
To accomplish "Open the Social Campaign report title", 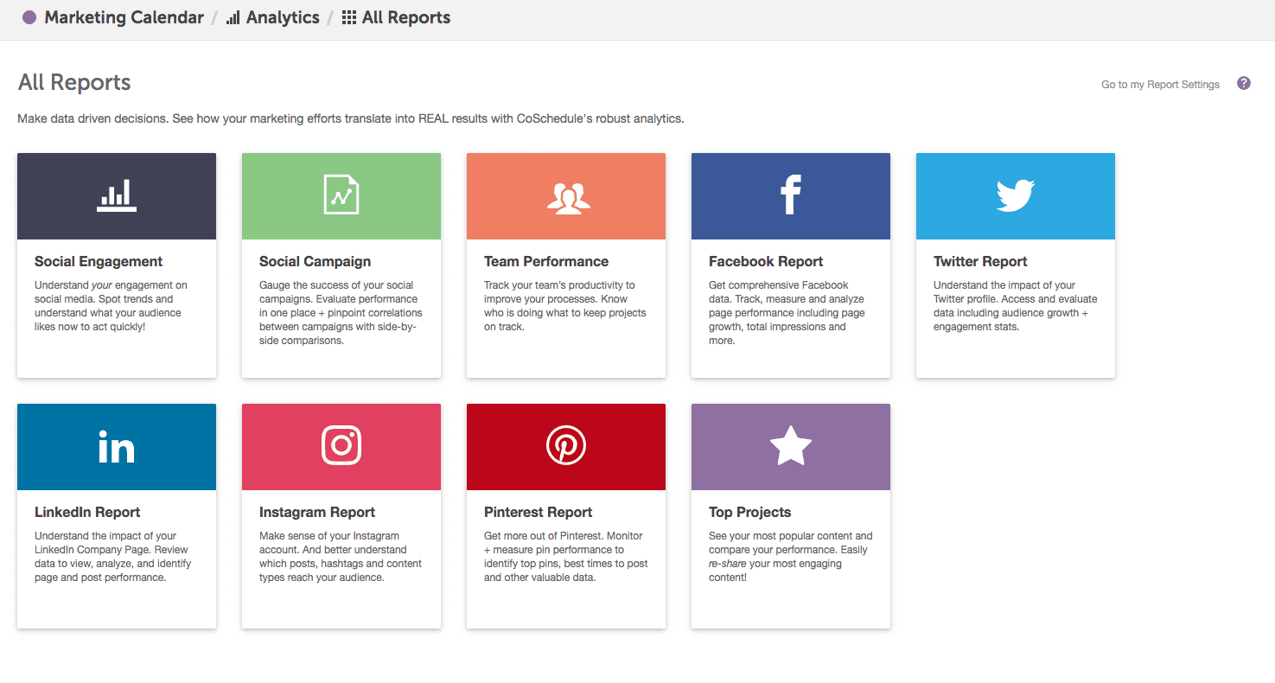I will coord(316,261).
